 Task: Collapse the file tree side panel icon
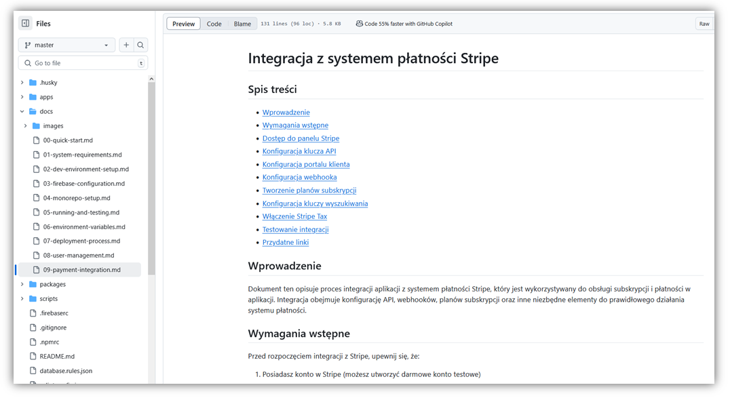(26, 23)
